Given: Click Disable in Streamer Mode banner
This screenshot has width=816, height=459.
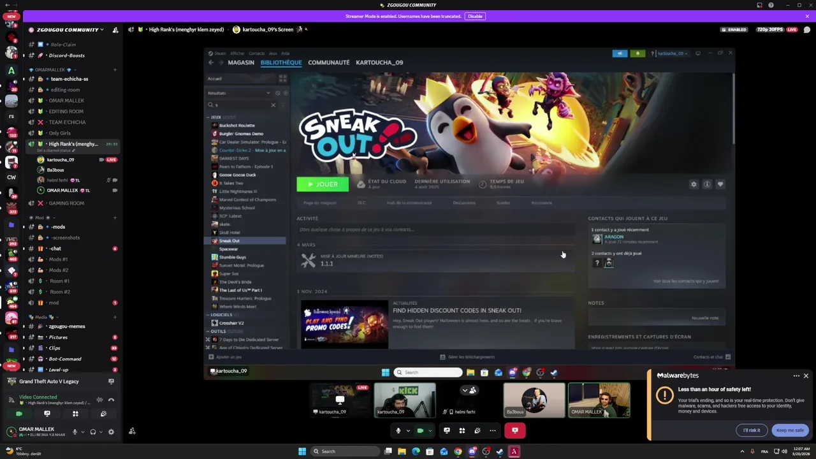Looking at the screenshot, I should 475,16.
